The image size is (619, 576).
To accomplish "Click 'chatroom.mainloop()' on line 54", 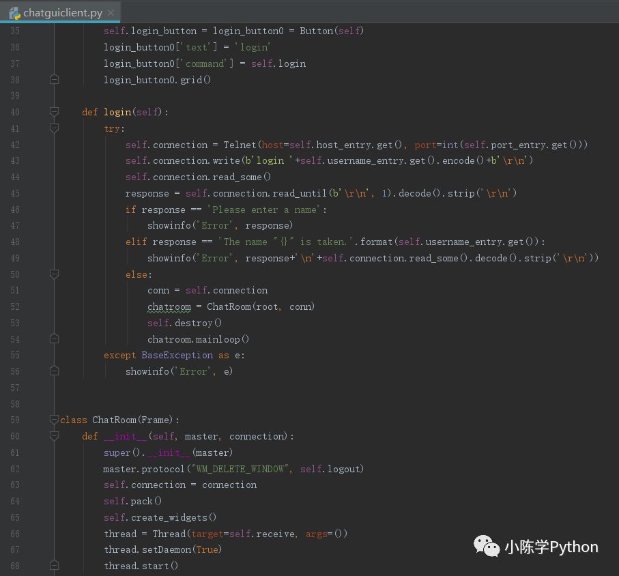I will coord(198,339).
